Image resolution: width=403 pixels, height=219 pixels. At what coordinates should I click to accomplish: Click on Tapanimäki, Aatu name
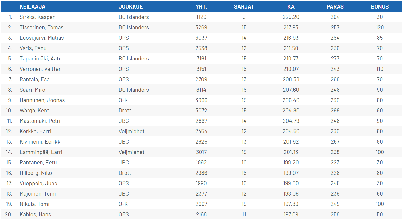(41, 59)
